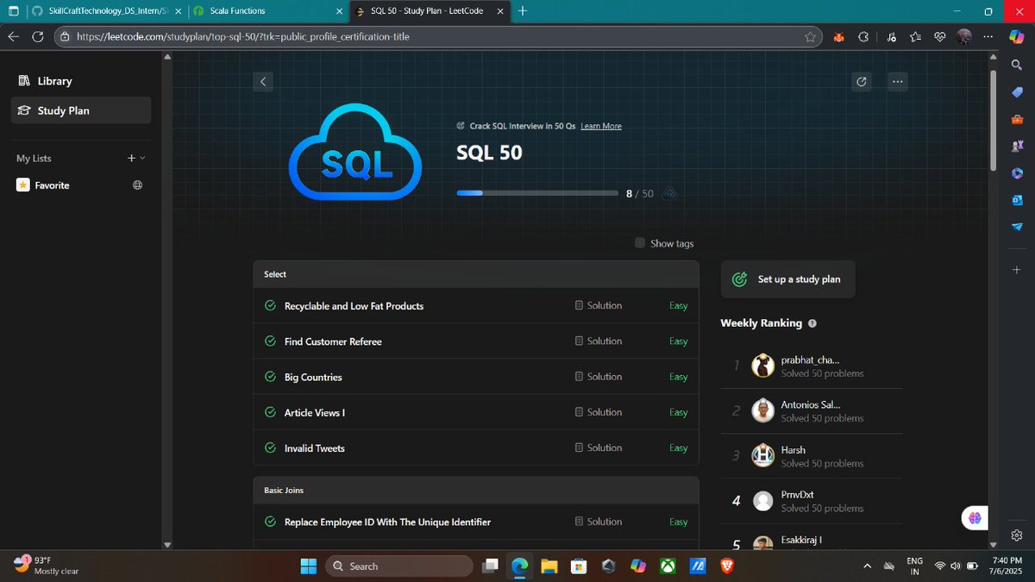Image resolution: width=1035 pixels, height=582 pixels.
Task: Open the browser Extensions puzzle icon
Action: point(863,37)
